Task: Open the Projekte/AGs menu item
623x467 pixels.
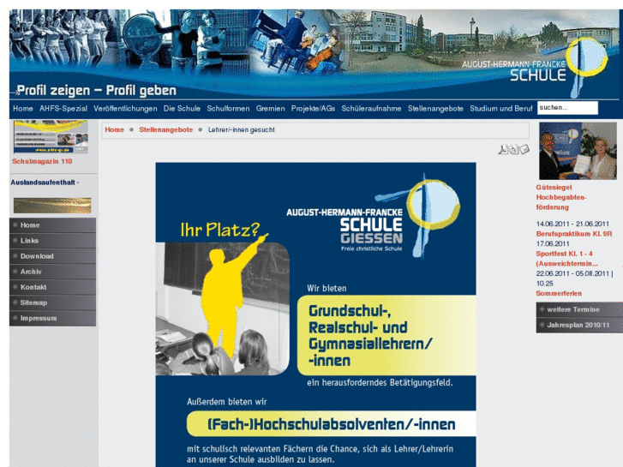Action: (x=313, y=108)
